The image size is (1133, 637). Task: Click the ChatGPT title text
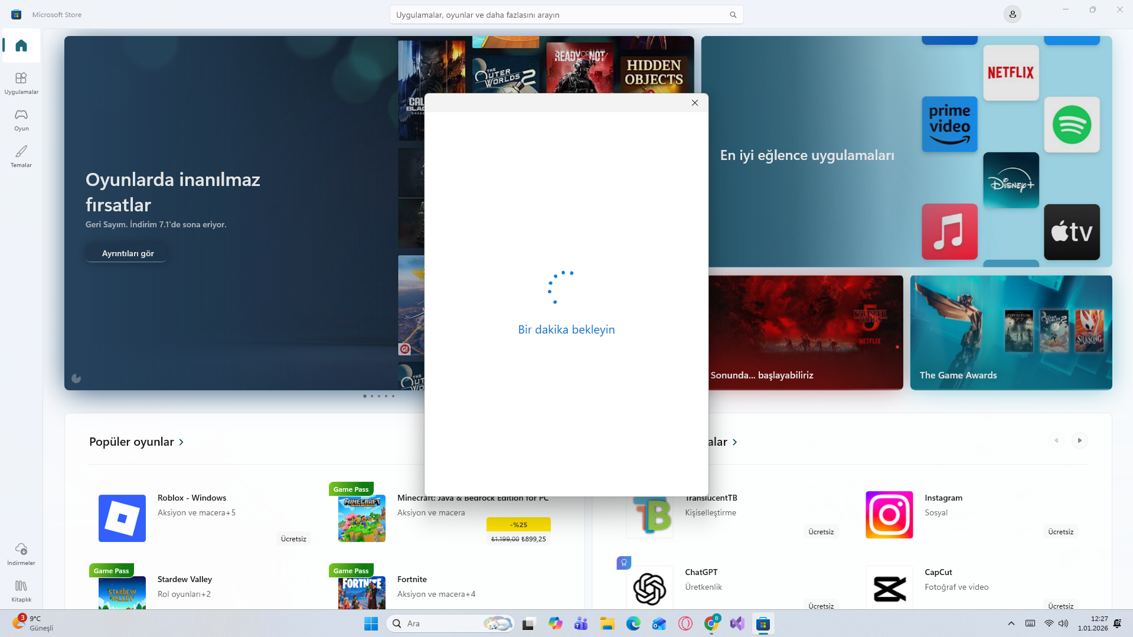[x=701, y=572]
